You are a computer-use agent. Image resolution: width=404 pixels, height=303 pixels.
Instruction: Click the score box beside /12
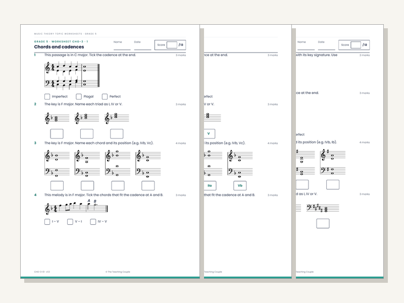356,45
